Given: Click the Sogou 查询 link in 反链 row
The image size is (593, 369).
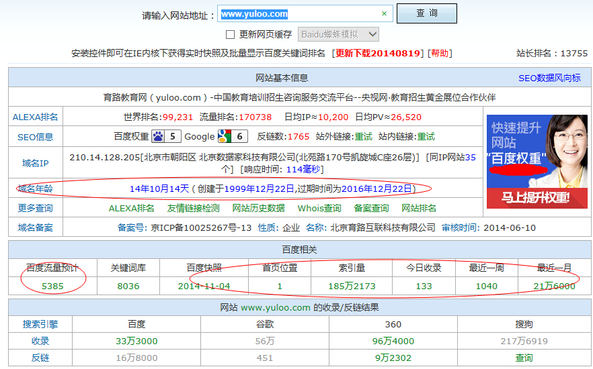Looking at the screenshot, I should click(x=524, y=358).
